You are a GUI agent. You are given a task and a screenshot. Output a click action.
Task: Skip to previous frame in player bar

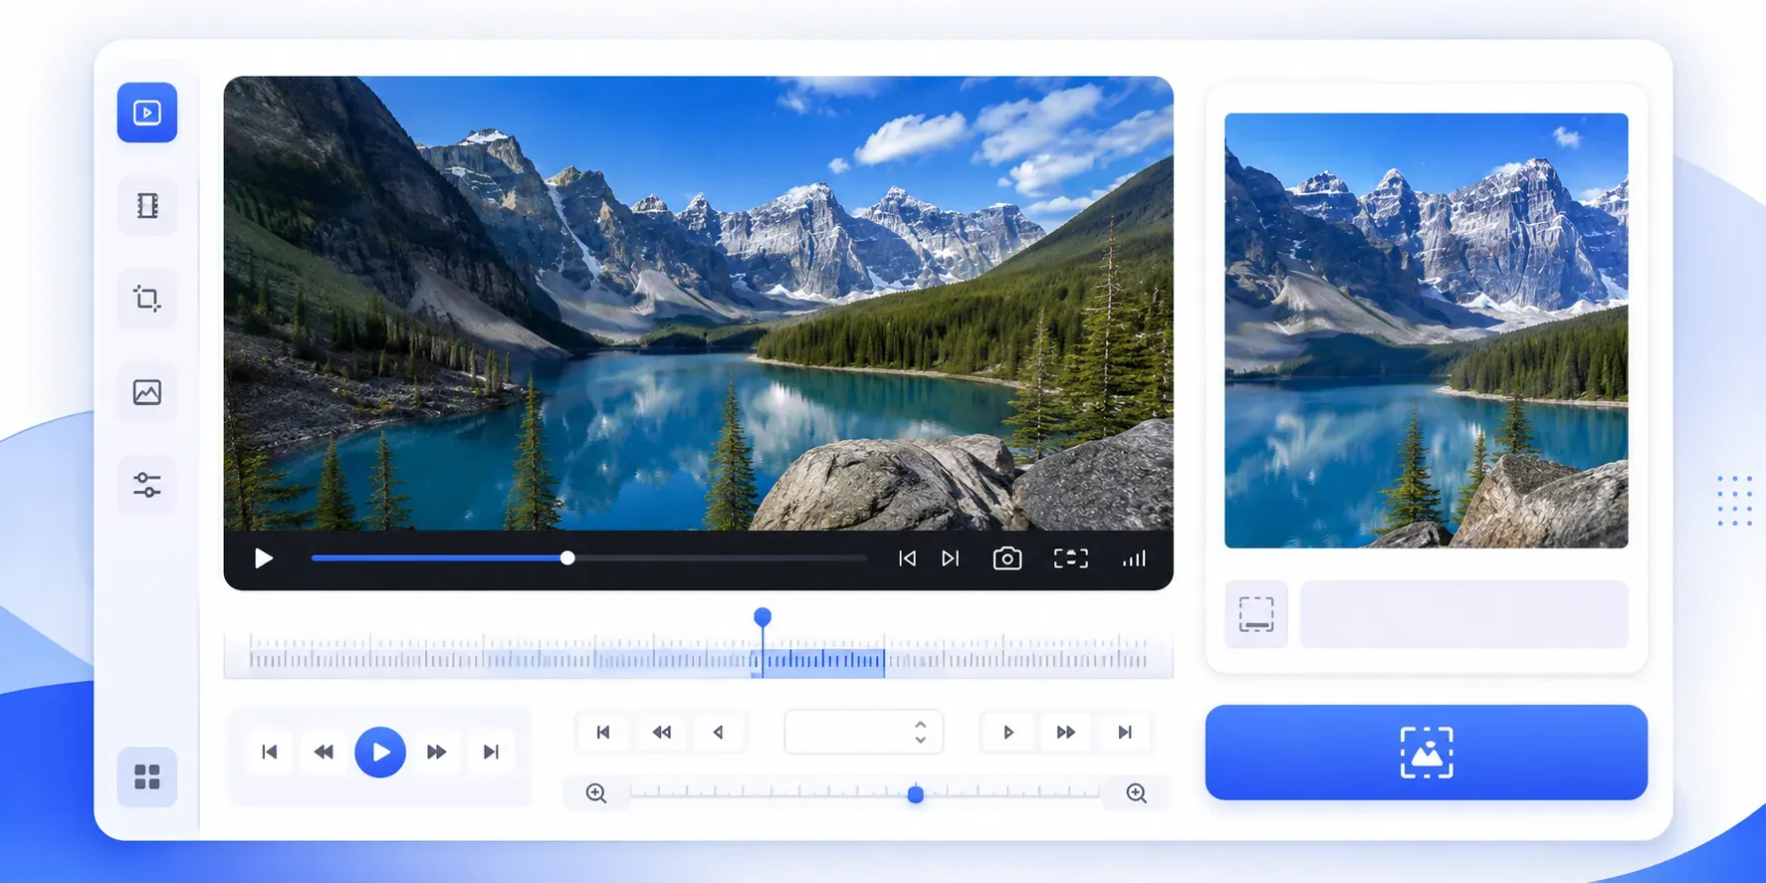point(907,558)
